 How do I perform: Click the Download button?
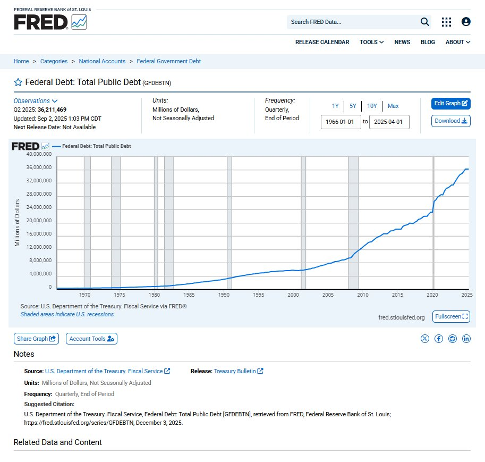450,121
